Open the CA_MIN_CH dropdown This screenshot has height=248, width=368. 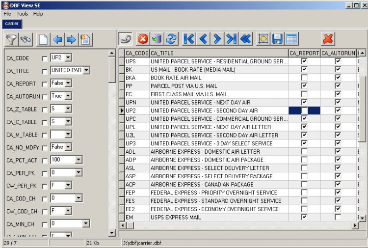point(86,223)
